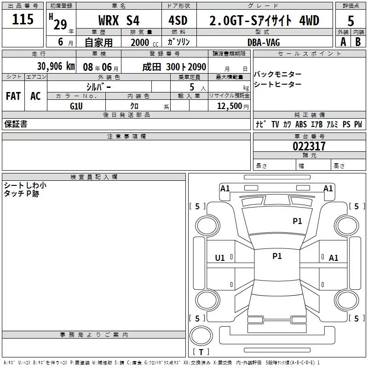Click the shift type FAT

point(13,96)
